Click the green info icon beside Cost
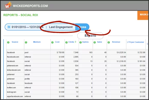The width and height of the screenshot is (149, 100). coord(52,42)
